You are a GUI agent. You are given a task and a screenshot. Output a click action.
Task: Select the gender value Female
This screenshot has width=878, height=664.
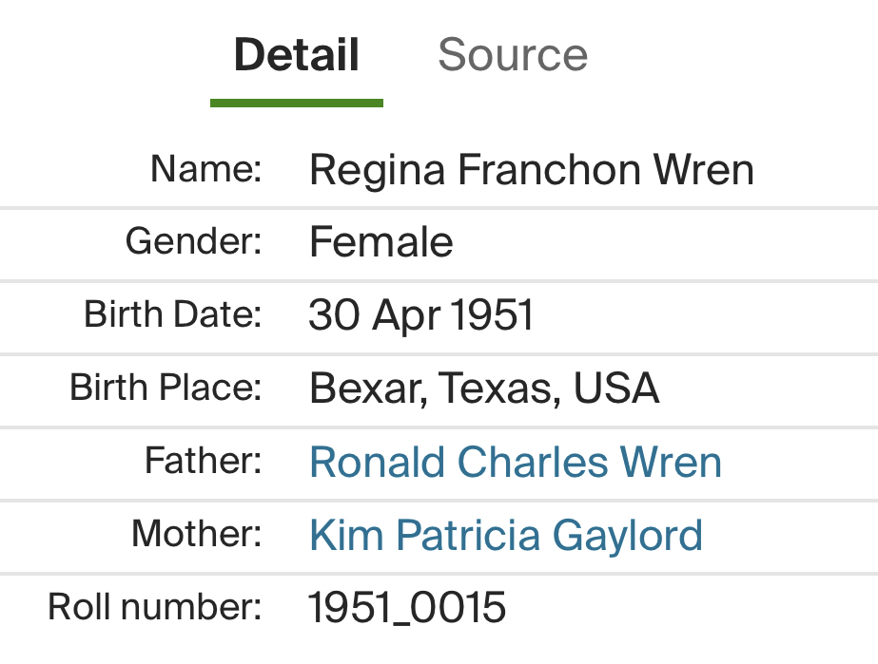(x=380, y=243)
